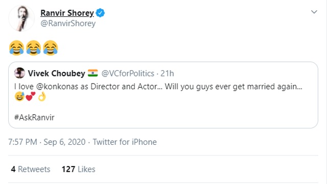327x184 pixels.
Task: Click the first laughing-tears emoji
Action: pos(16,48)
